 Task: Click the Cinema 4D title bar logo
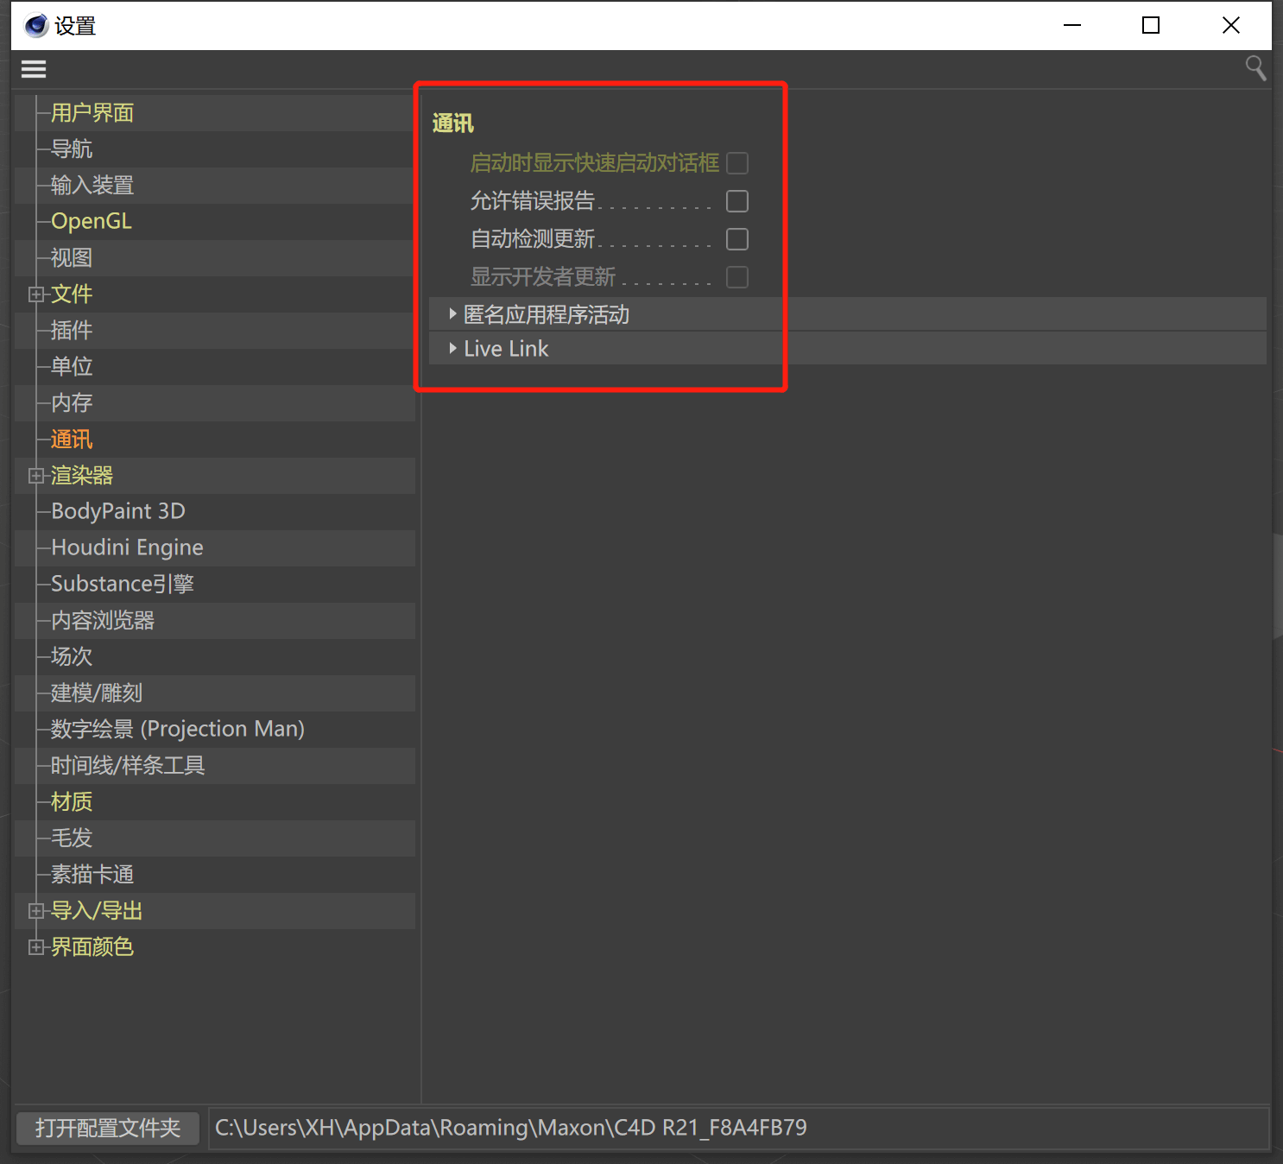pyautogui.click(x=36, y=26)
